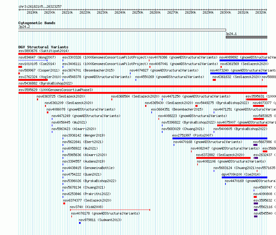This screenshot has width=276, height=235.
Task: Click nsv3936142 (Wenger2019) label
Action: click(x=84, y=136)
